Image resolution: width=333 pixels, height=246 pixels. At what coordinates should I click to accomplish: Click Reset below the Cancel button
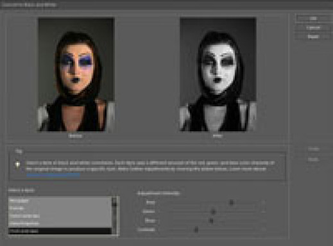313,37
